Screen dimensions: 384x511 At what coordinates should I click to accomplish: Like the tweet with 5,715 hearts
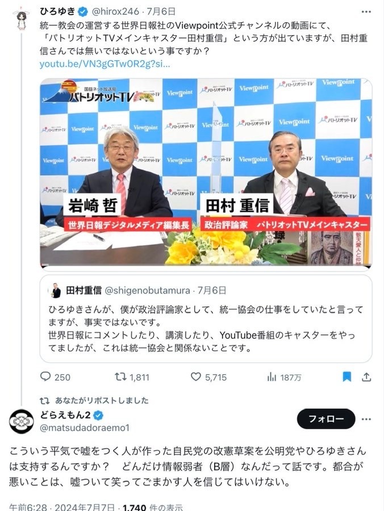click(195, 377)
